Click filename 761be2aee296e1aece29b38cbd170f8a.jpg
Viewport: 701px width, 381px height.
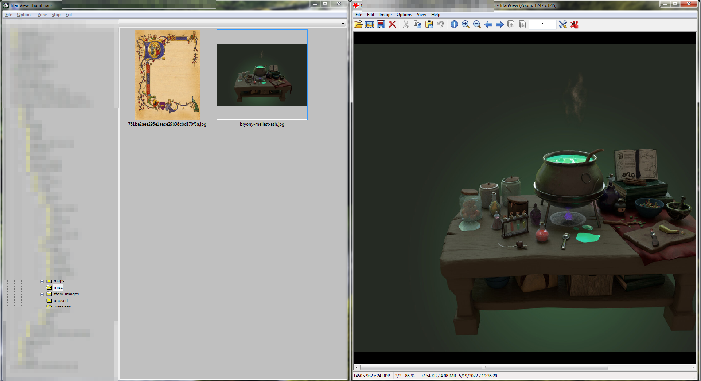(x=167, y=124)
